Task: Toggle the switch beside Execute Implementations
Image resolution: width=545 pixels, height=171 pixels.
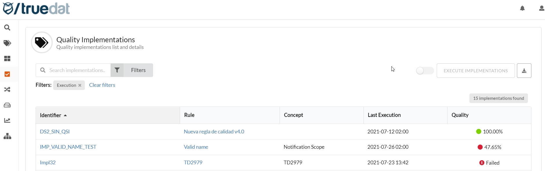Action: click(x=425, y=71)
